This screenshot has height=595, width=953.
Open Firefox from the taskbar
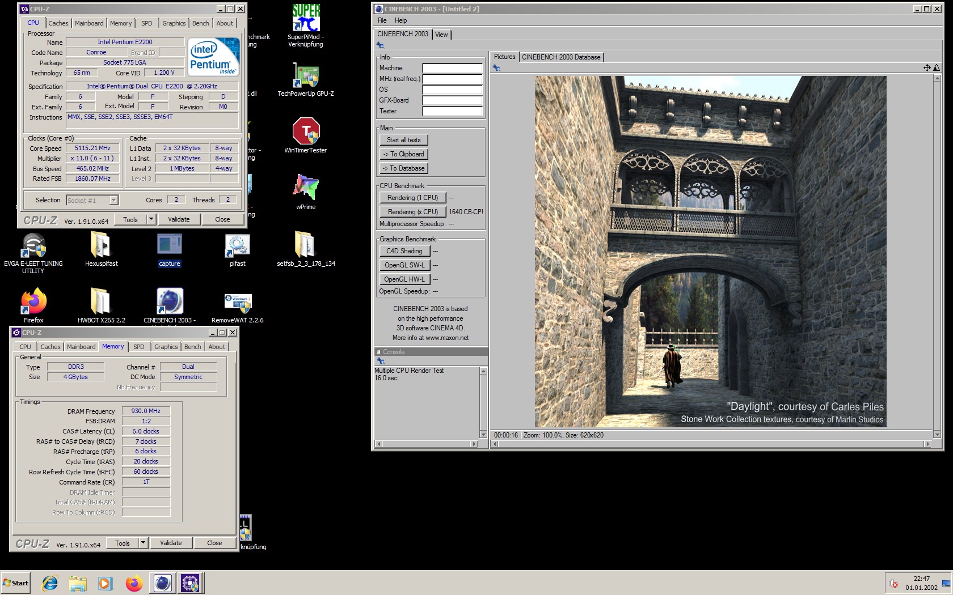tap(134, 583)
